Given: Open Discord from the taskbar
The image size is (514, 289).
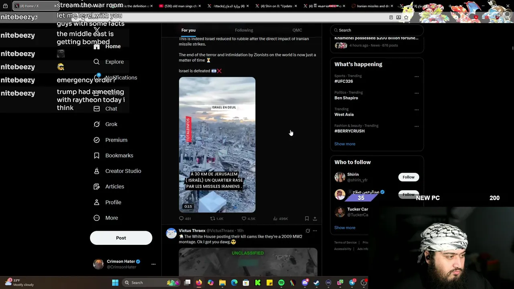Looking at the screenshot, I should pos(305,283).
